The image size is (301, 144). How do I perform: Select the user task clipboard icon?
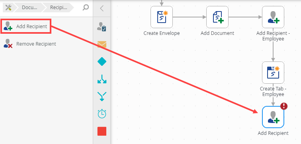[x=102, y=27]
